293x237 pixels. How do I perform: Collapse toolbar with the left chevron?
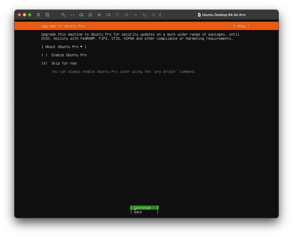(x=160, y=15)
